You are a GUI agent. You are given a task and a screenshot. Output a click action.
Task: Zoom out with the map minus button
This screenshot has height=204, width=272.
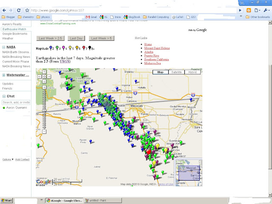44,132
